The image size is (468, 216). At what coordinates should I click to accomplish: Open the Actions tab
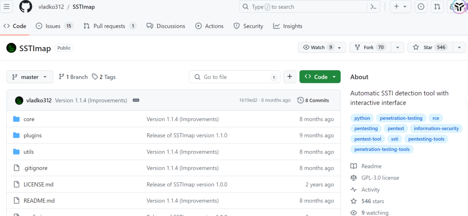(x=209, y=26)
